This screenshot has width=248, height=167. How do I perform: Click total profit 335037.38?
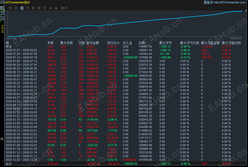(x=93, y=164)
